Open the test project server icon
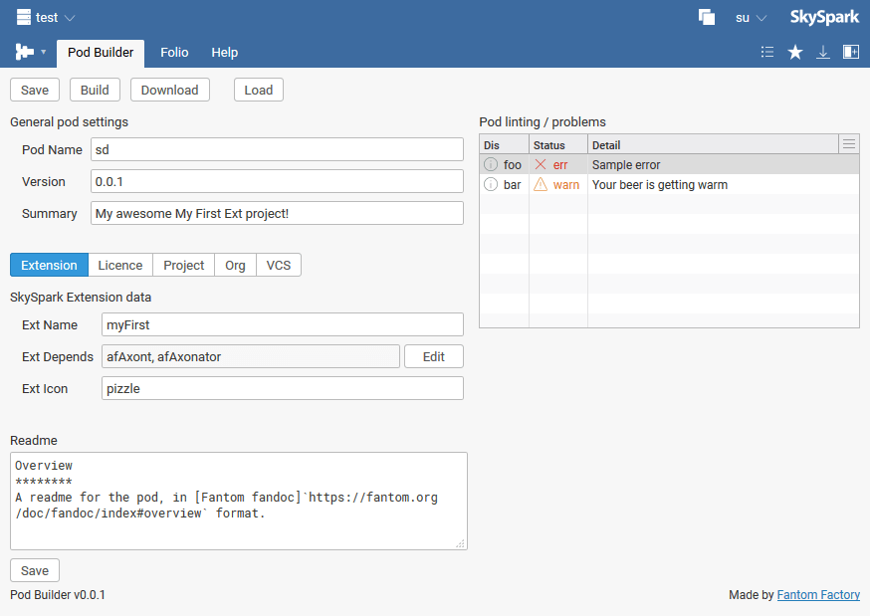 [x=23, y=17]
